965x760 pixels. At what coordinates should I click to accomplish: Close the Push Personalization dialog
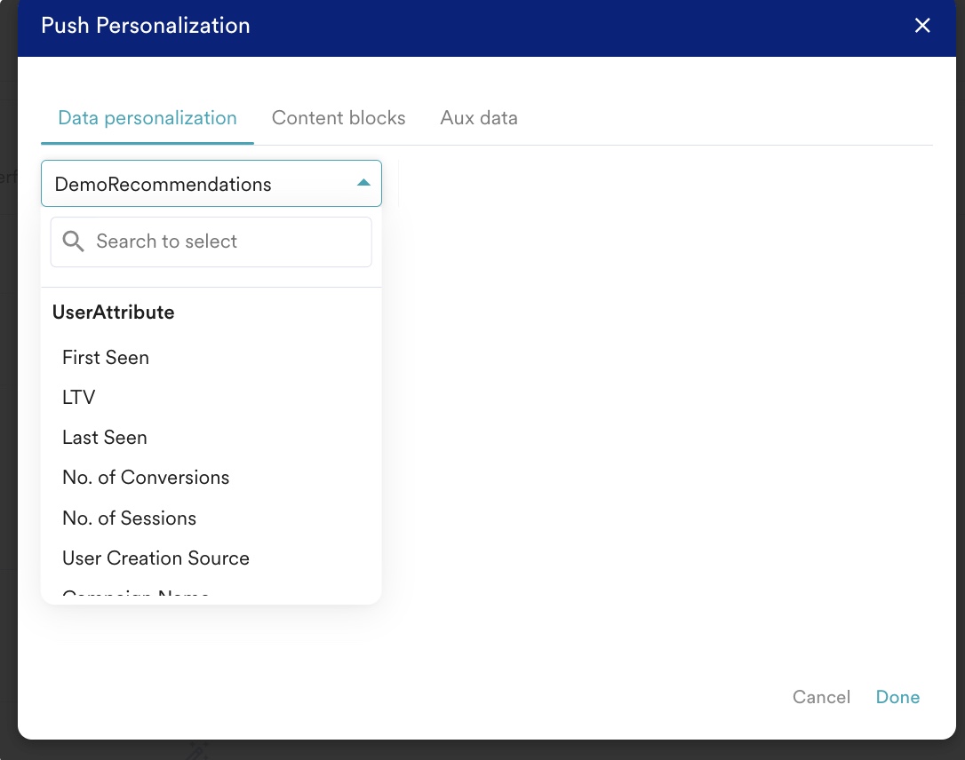922,25
